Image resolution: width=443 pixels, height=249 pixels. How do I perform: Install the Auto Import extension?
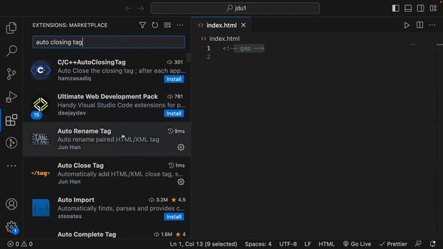[x=174, y=216]
